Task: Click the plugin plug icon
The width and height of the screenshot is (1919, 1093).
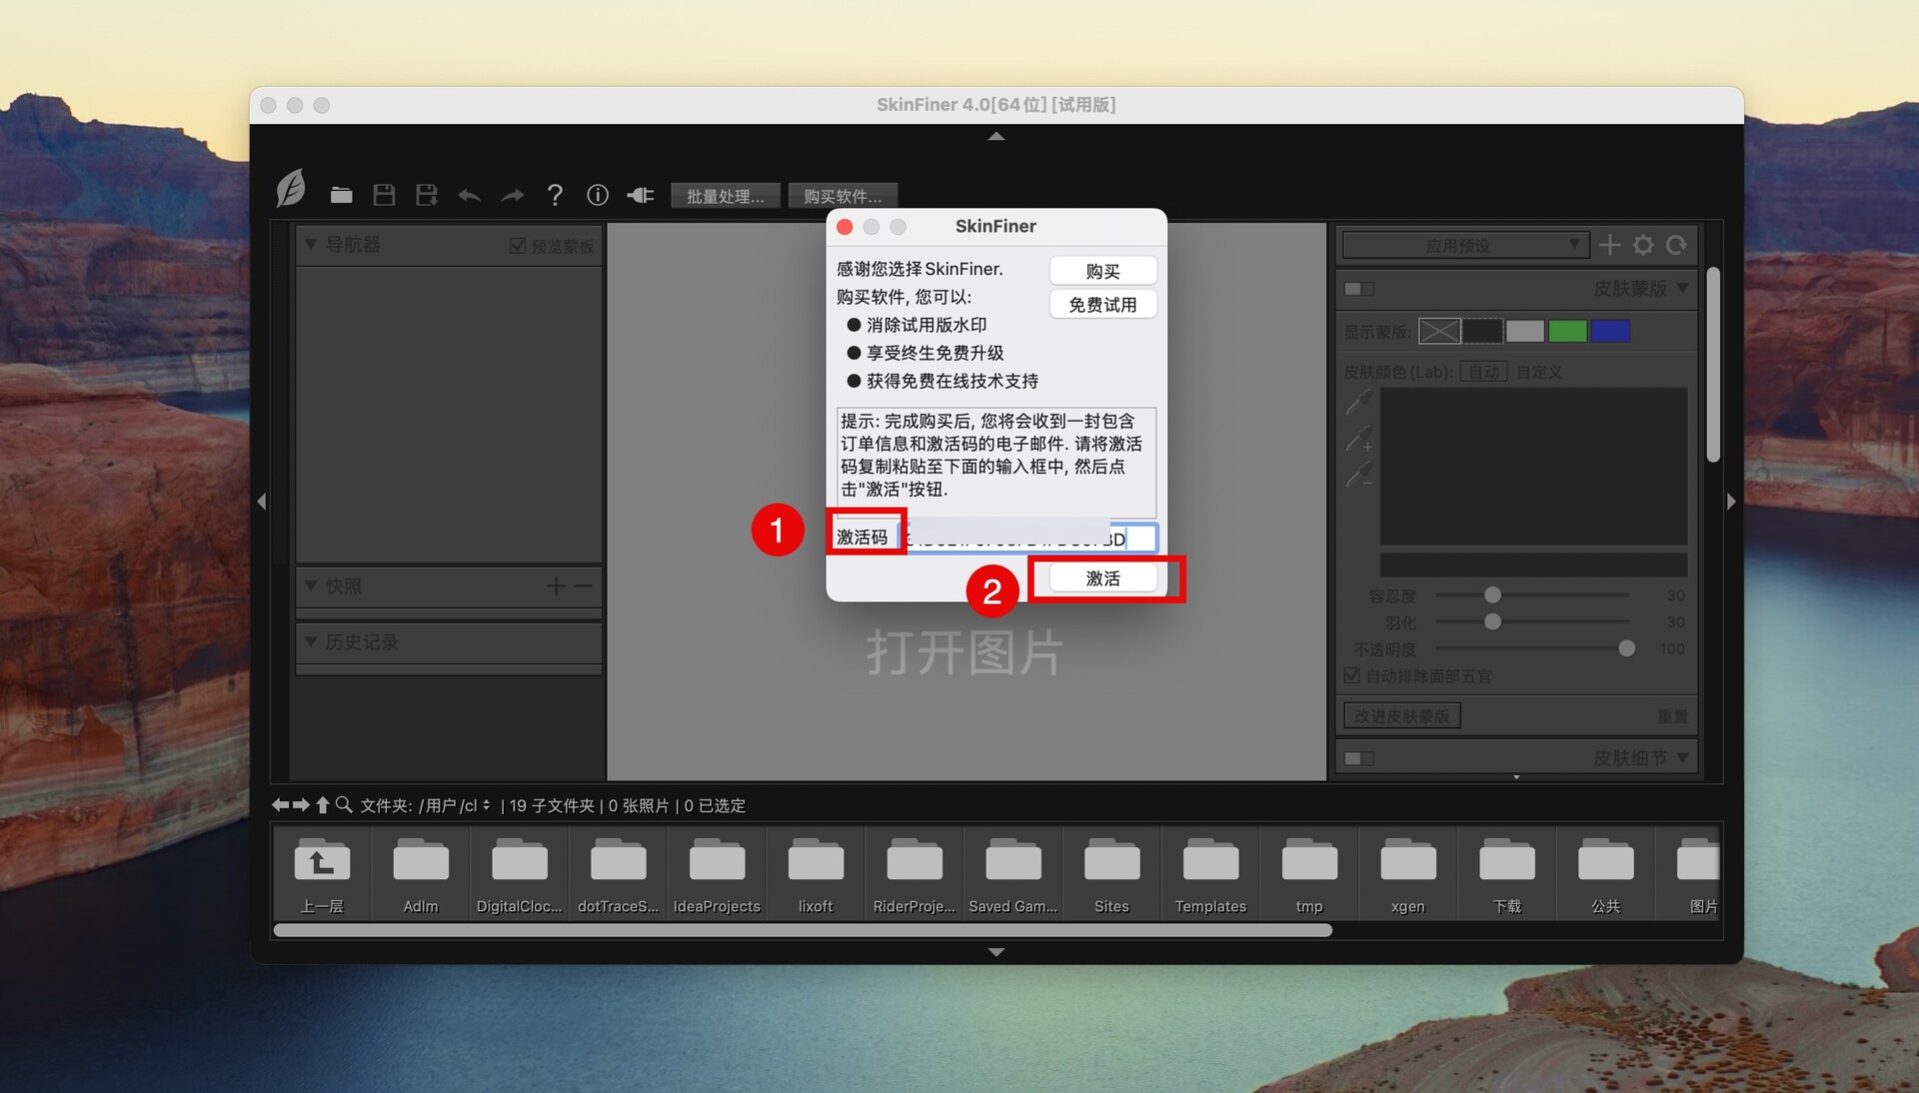Action: (x=641, y=195)
